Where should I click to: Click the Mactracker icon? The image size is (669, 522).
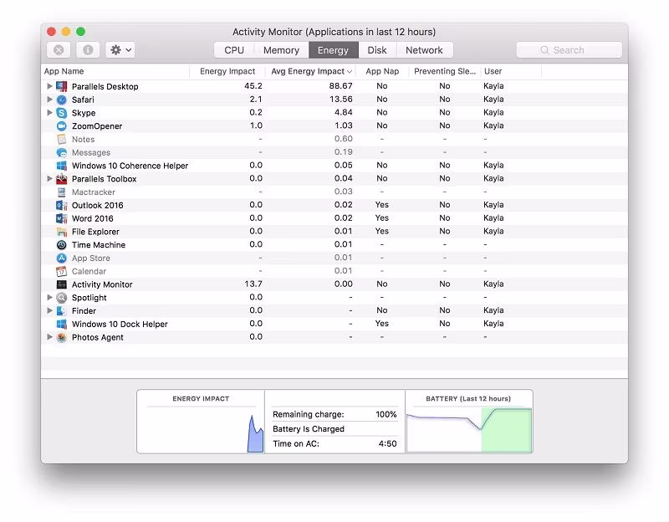coord(61,192)
